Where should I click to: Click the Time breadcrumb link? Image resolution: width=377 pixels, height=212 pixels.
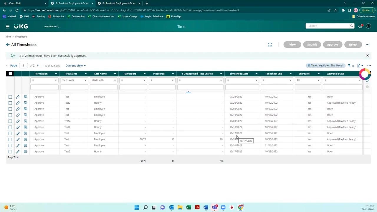9,37
